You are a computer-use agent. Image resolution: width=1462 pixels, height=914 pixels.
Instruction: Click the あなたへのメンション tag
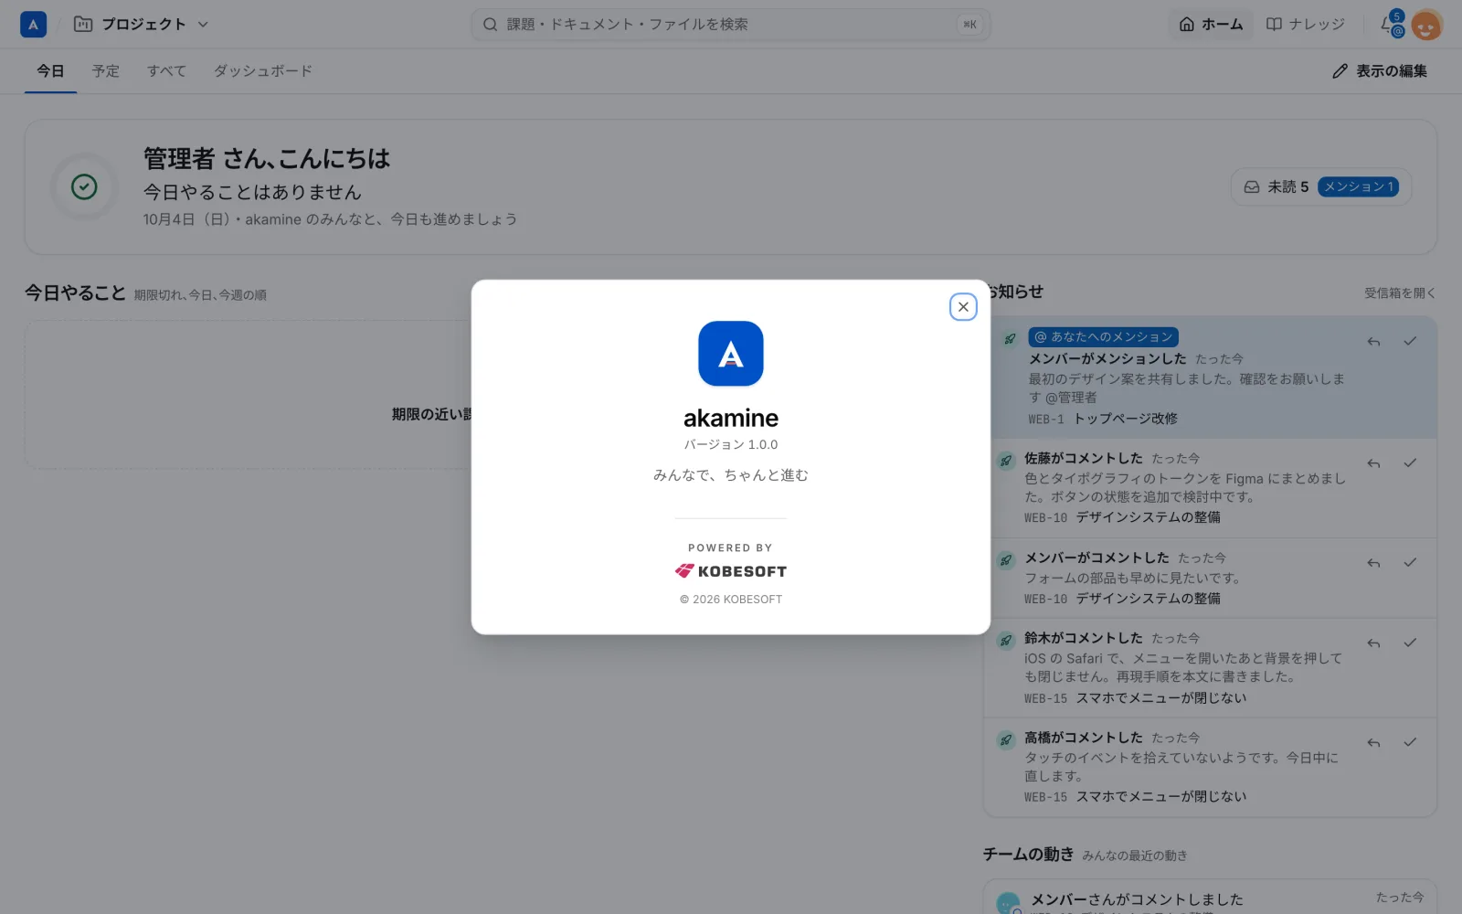[x=1103, y=337]
